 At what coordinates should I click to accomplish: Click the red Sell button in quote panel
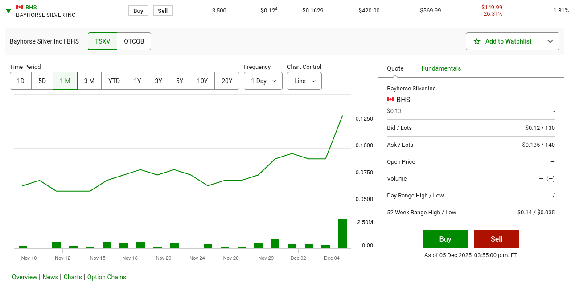[497, 239]
